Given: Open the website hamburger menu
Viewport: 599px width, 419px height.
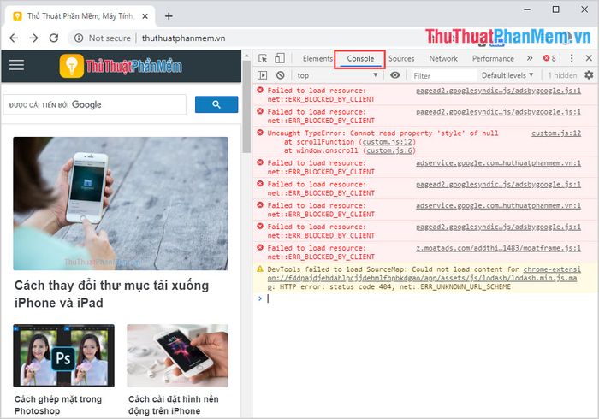Looking at the screenshot, I should coord(16,65).
